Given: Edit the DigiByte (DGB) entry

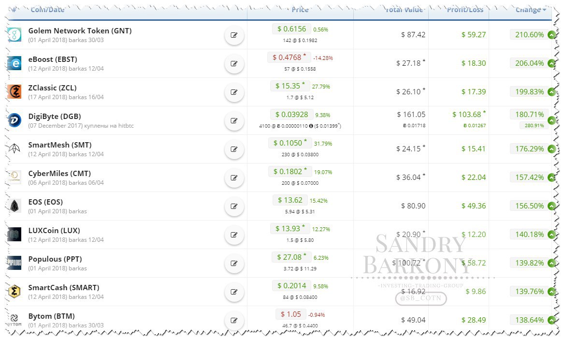Looking at the screenshot, I should pyautogui.click(x=234, y=120).
